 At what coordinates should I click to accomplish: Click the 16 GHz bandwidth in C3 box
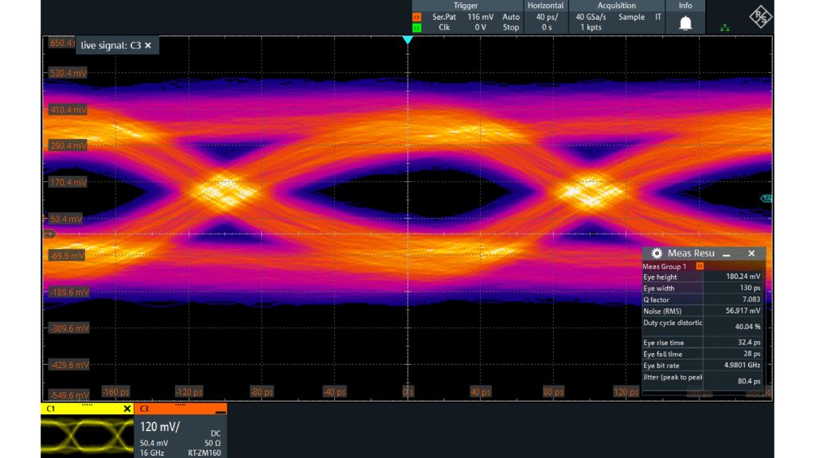tap(152, 452)
